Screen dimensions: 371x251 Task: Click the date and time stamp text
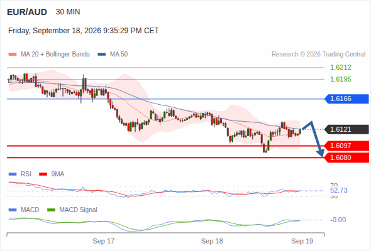(x=84, y=31)
